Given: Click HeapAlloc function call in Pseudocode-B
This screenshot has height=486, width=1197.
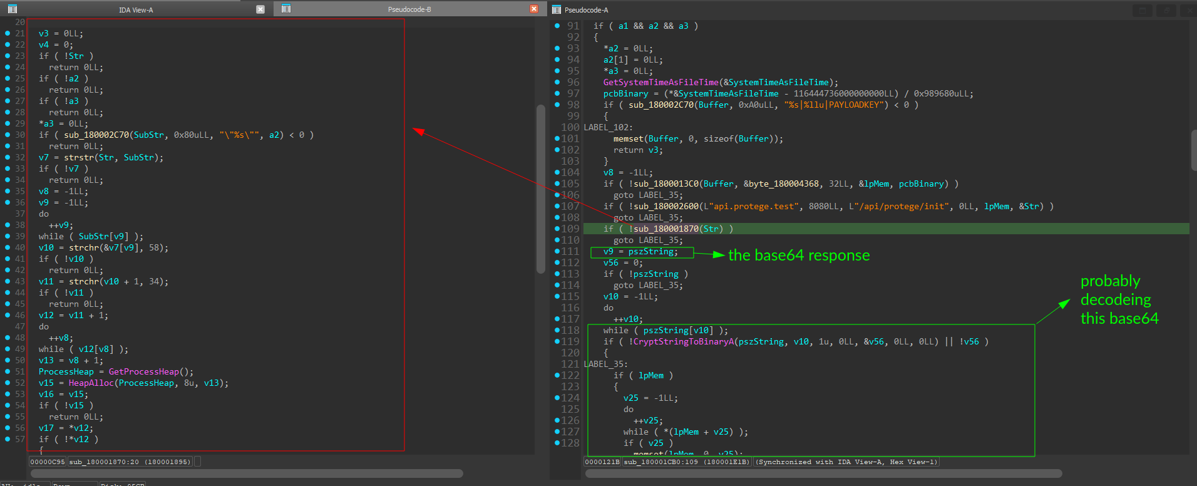Looking at the screenshot, I should pos(91,383).
